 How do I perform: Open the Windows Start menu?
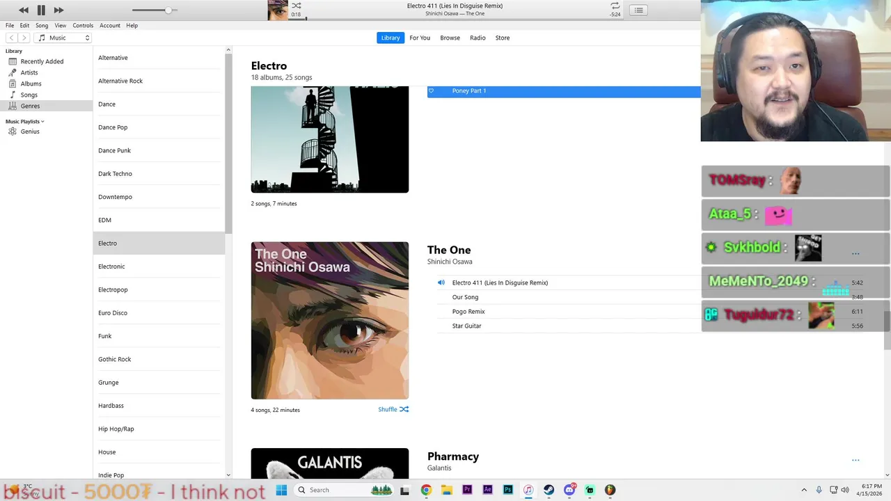281,490
